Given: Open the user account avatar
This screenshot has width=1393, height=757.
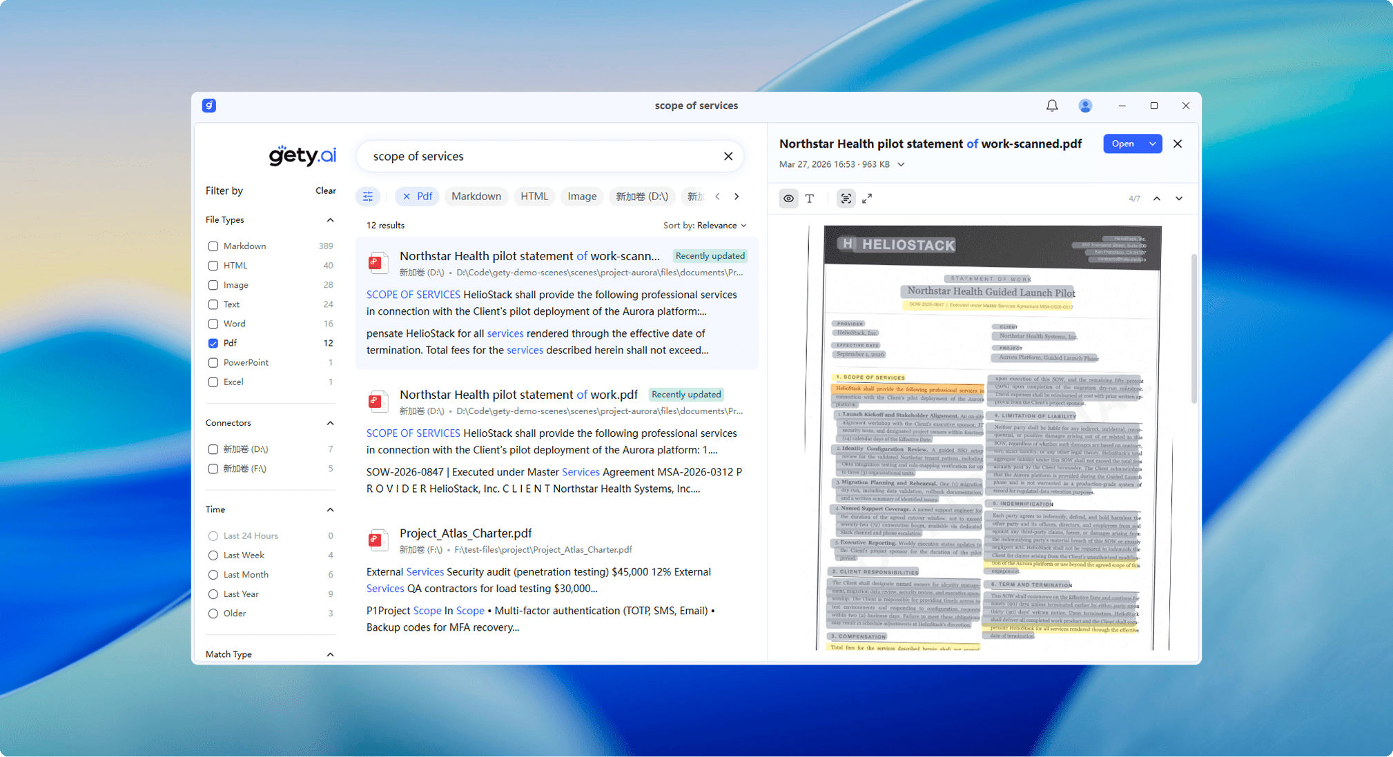Looking at the screenshot, I should pos(1085,106).
